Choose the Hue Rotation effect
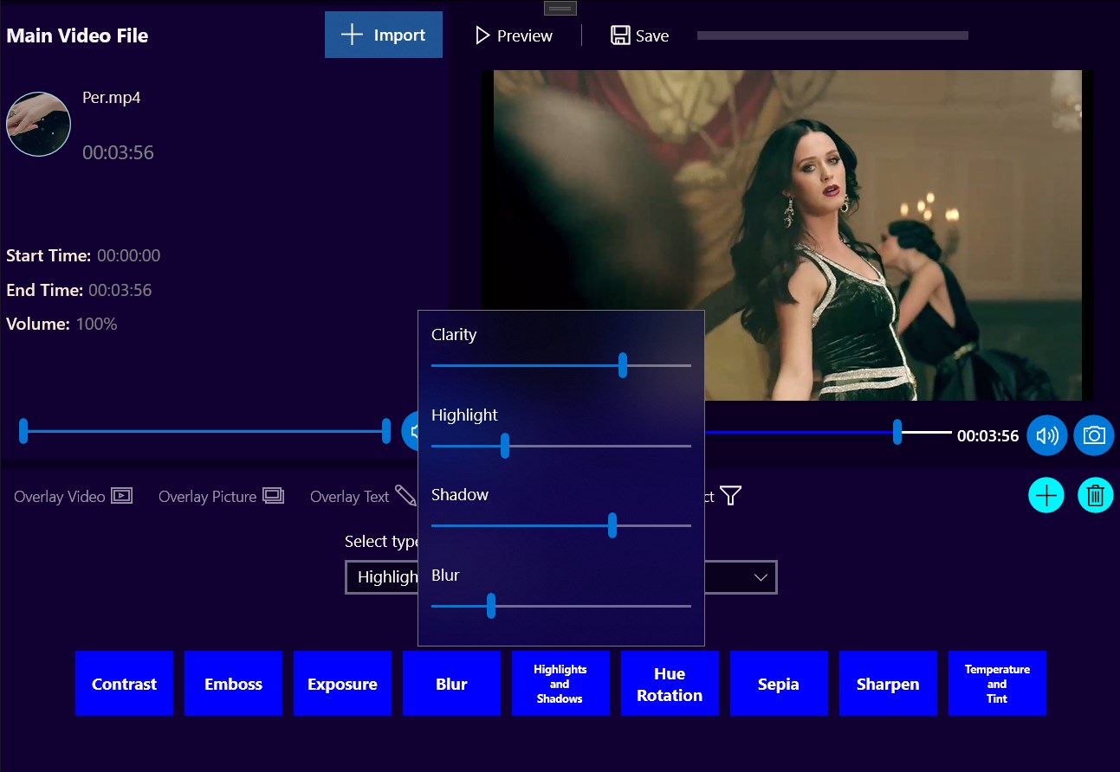 pyautogui.click(x=670, y=684)
